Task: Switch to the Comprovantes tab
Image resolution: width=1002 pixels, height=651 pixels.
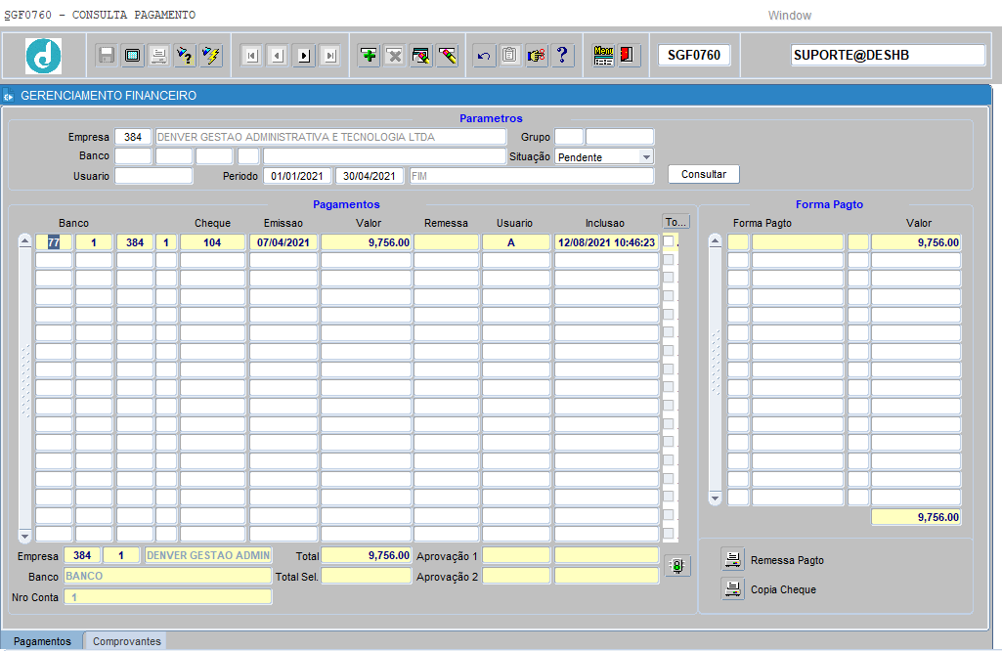Action: (126, 641)
